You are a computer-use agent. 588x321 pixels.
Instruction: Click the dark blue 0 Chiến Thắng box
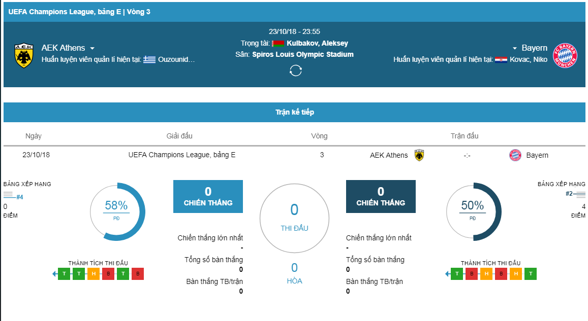coord(381,196)
